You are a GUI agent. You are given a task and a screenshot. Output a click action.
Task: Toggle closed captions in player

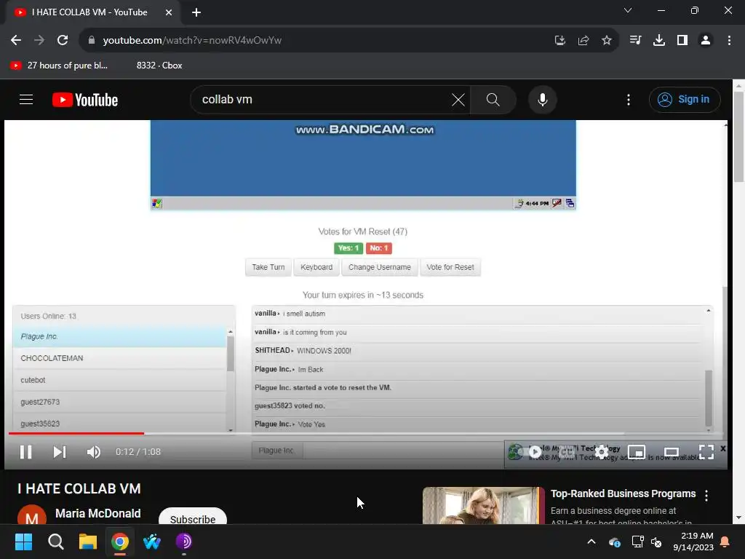[567, 452]
